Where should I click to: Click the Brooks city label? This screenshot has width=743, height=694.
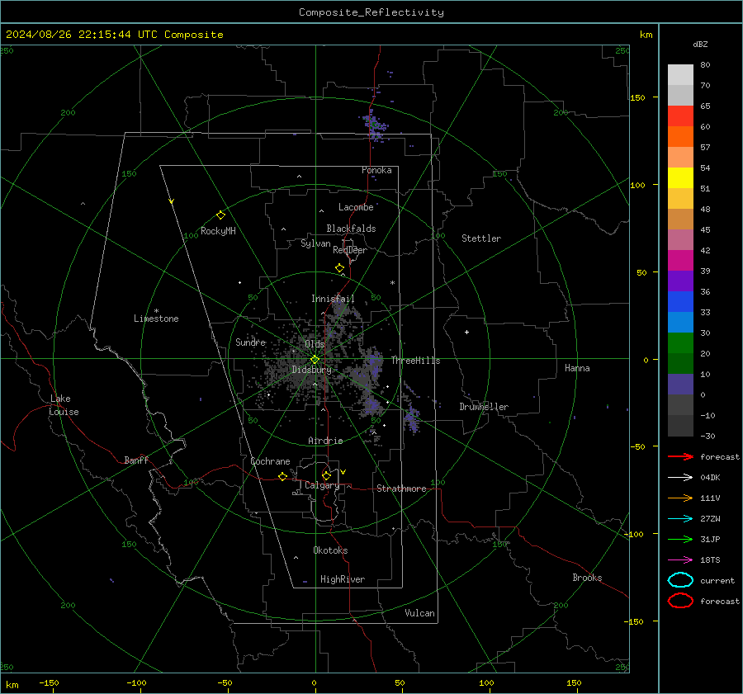[587, 578]
